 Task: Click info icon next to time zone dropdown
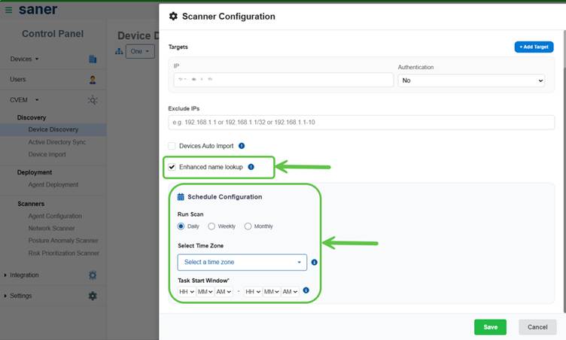[314, 263]
